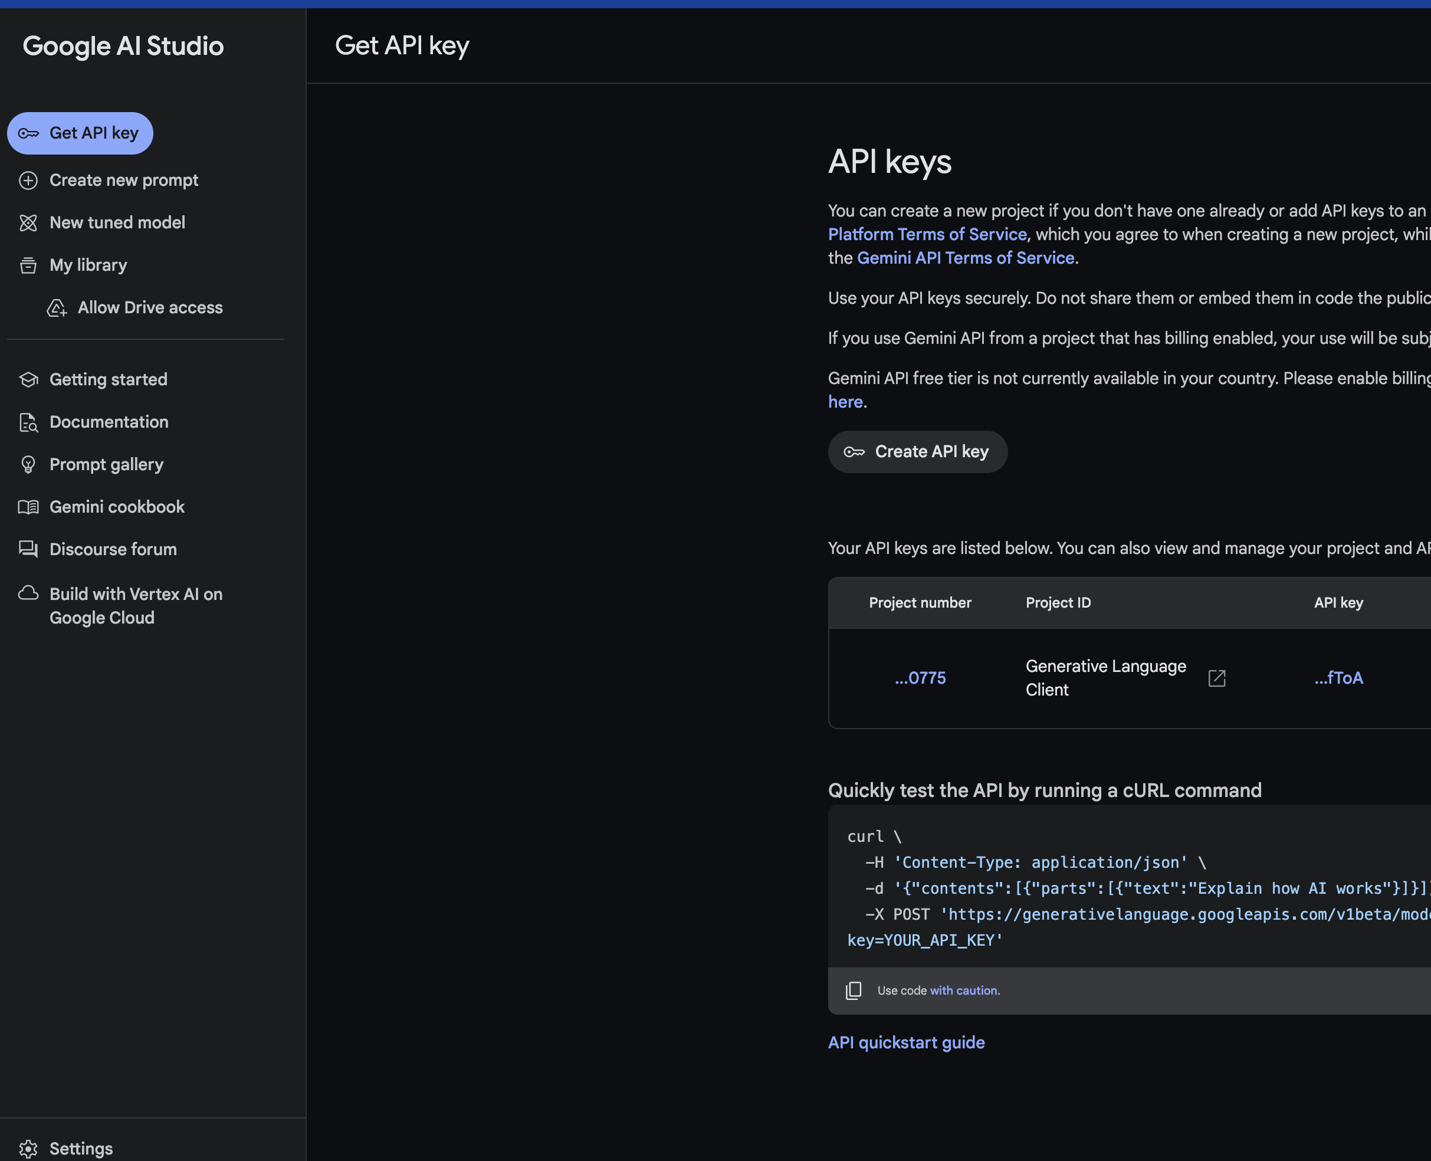The image size is (1431, 1161).
Task: Open 'with caution' link below code
Action: click(964, 991)
